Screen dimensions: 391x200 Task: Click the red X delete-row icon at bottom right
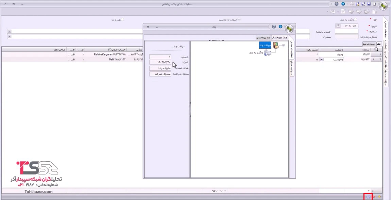[x=374, y=197]
